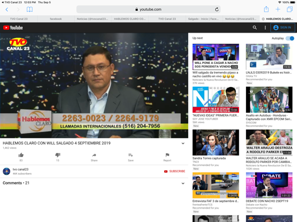Open Asalto en Autobus - Honduras title
This screenshot has height=222, width=297.
(x=269, y=117)
